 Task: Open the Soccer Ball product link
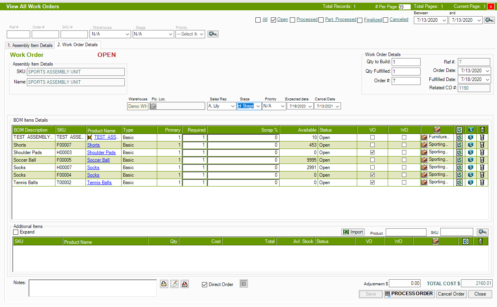tap(99, 160)
